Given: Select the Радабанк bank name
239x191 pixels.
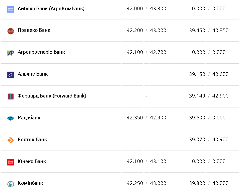Looking at the screenshot, I should click(29, 118).
